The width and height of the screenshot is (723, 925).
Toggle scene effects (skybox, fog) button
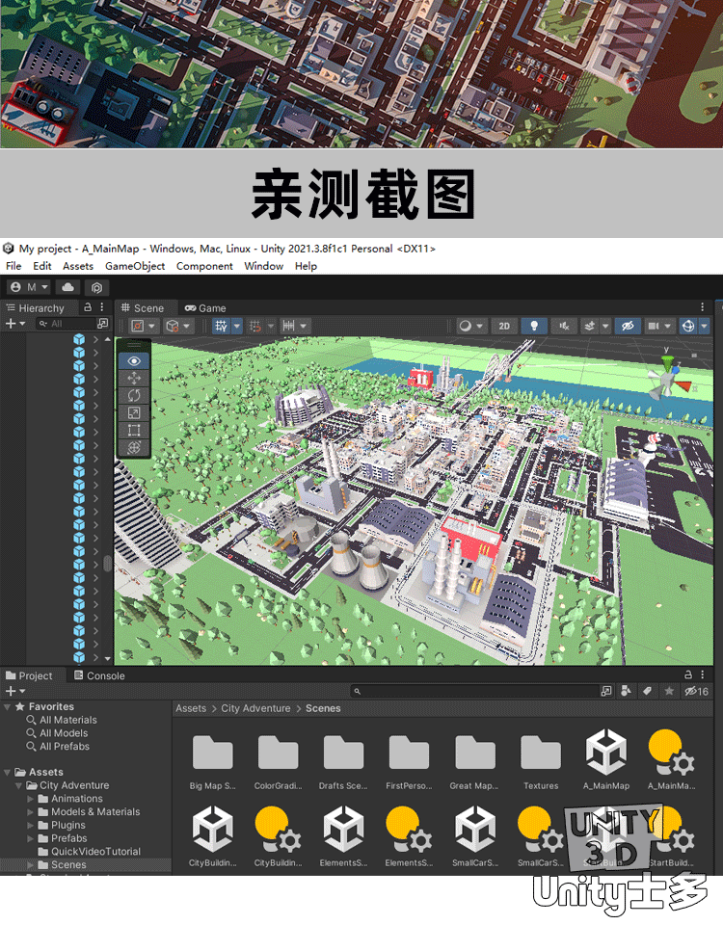point(590,326)
